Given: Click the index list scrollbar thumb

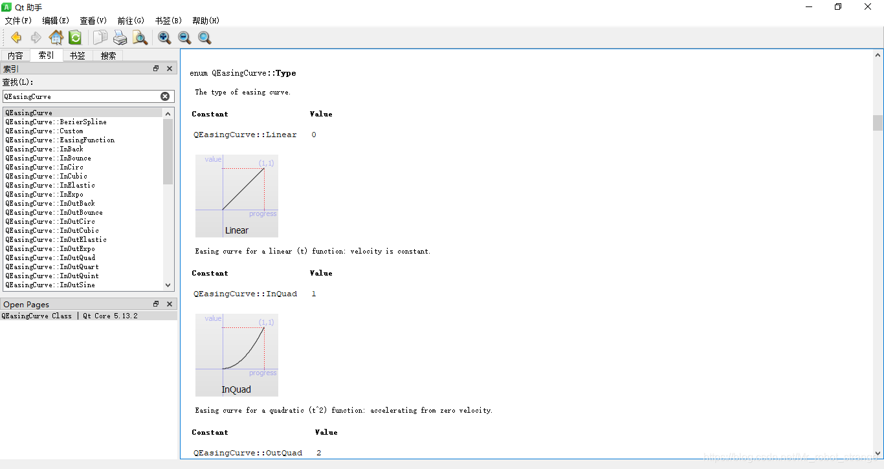Looking at the screenshot, I should (168, 151).
